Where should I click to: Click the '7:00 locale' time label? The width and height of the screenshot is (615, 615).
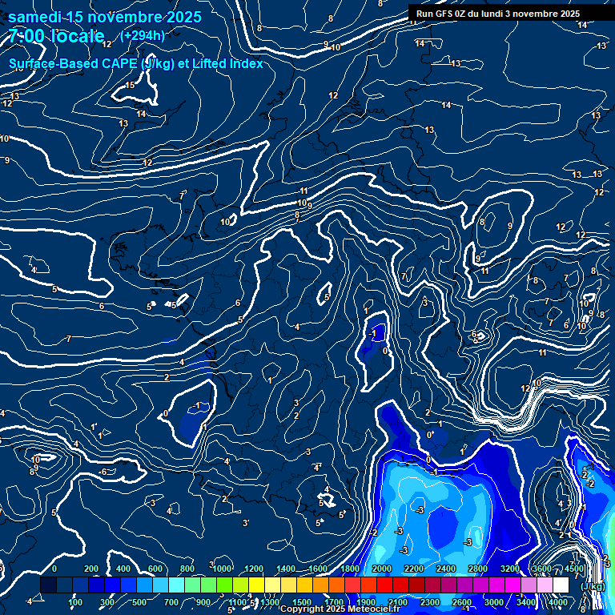(x=57, y=36)
